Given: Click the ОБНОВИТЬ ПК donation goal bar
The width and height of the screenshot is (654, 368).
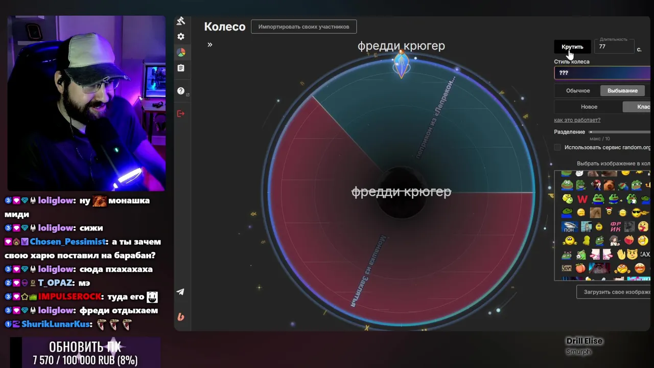Looking at the screenshot, I should (85, 353).
